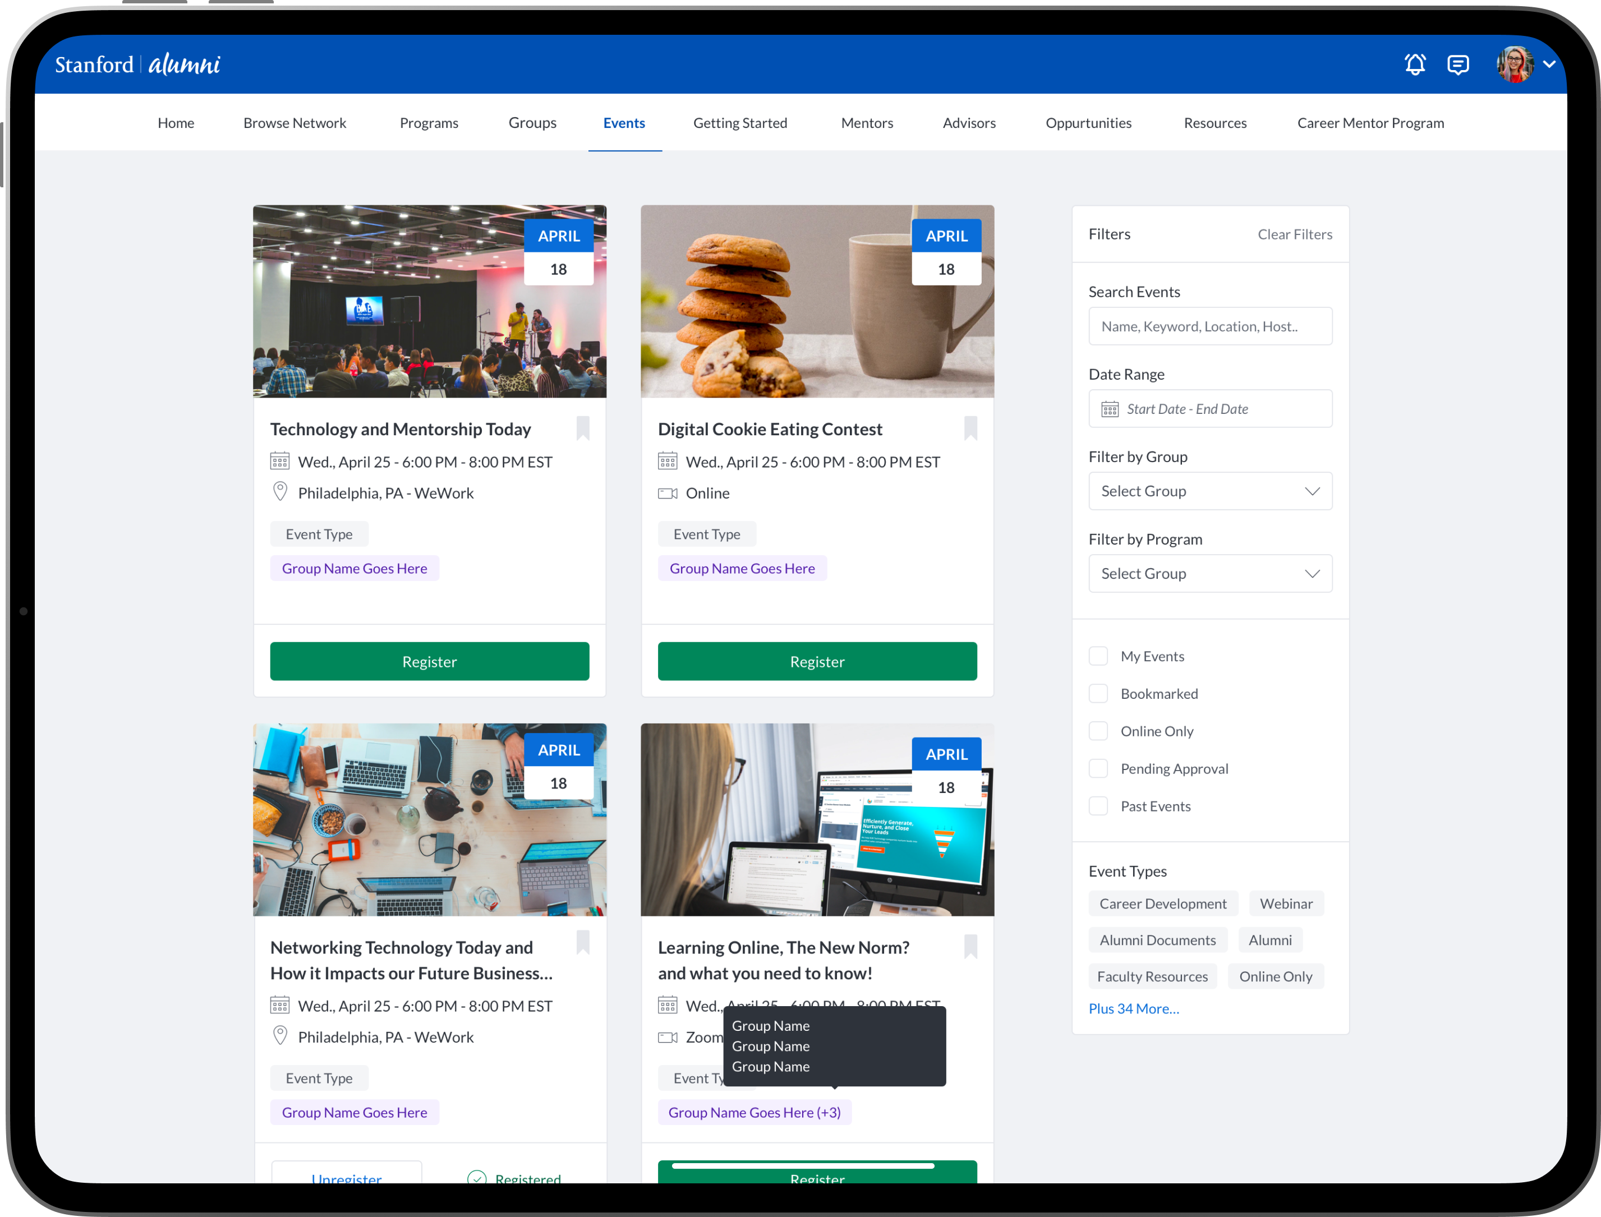Enable the My Events checkbox
1601x1217 pixels.
click(1098, 656)
